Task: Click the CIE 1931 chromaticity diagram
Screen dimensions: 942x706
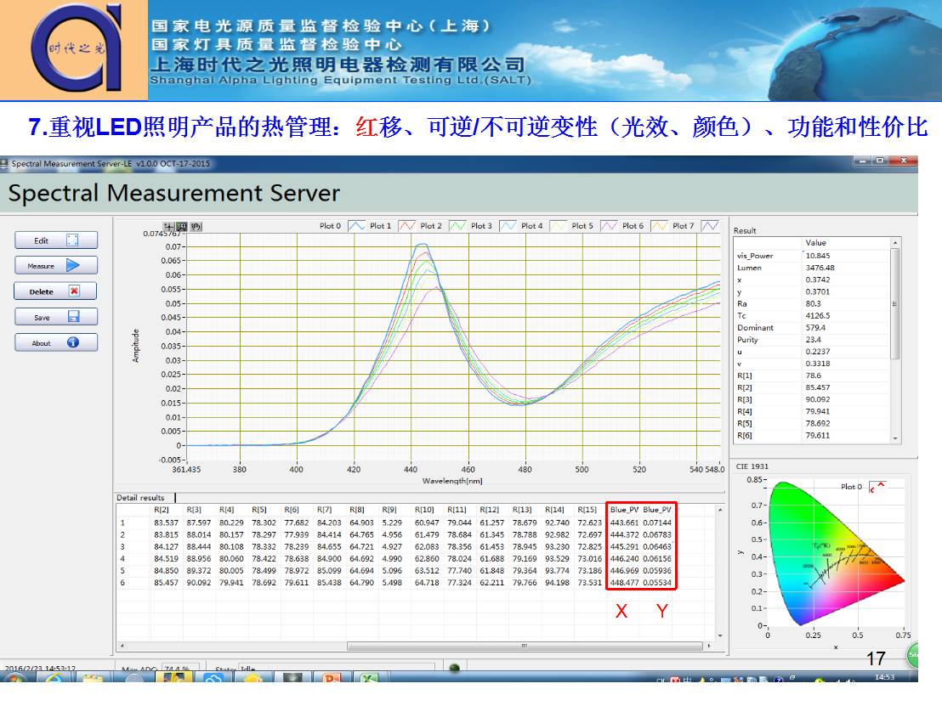Action: 835,552
